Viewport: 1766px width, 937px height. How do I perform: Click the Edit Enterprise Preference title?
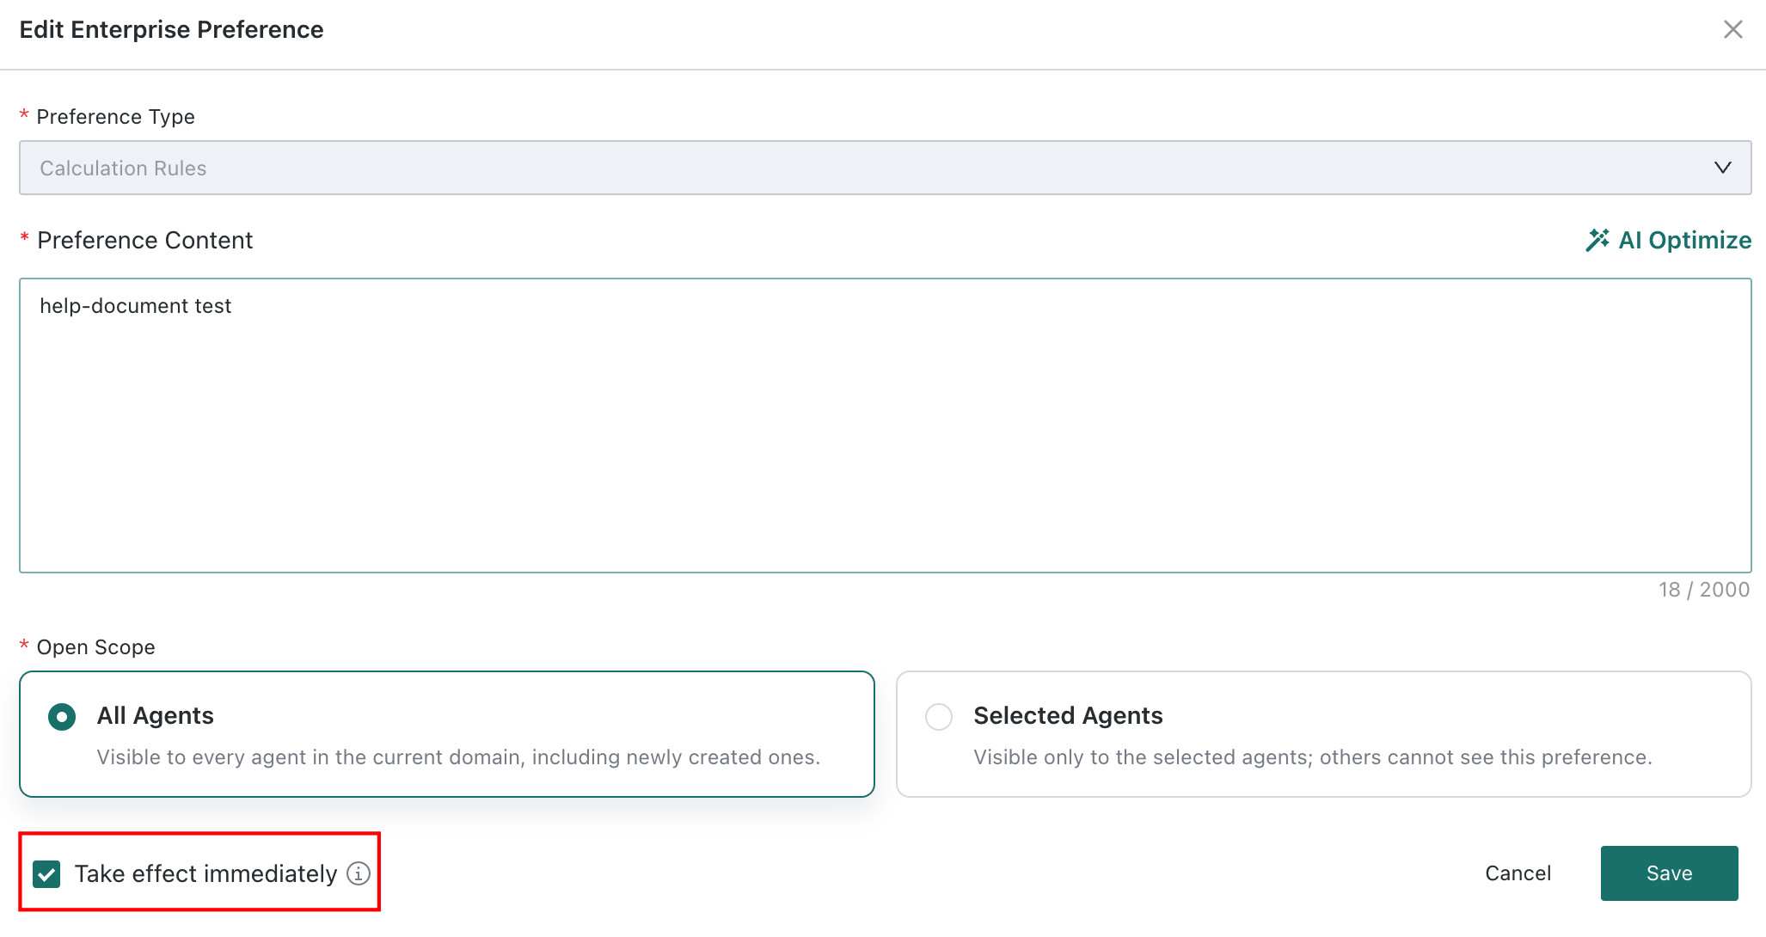tap(171, 29)
